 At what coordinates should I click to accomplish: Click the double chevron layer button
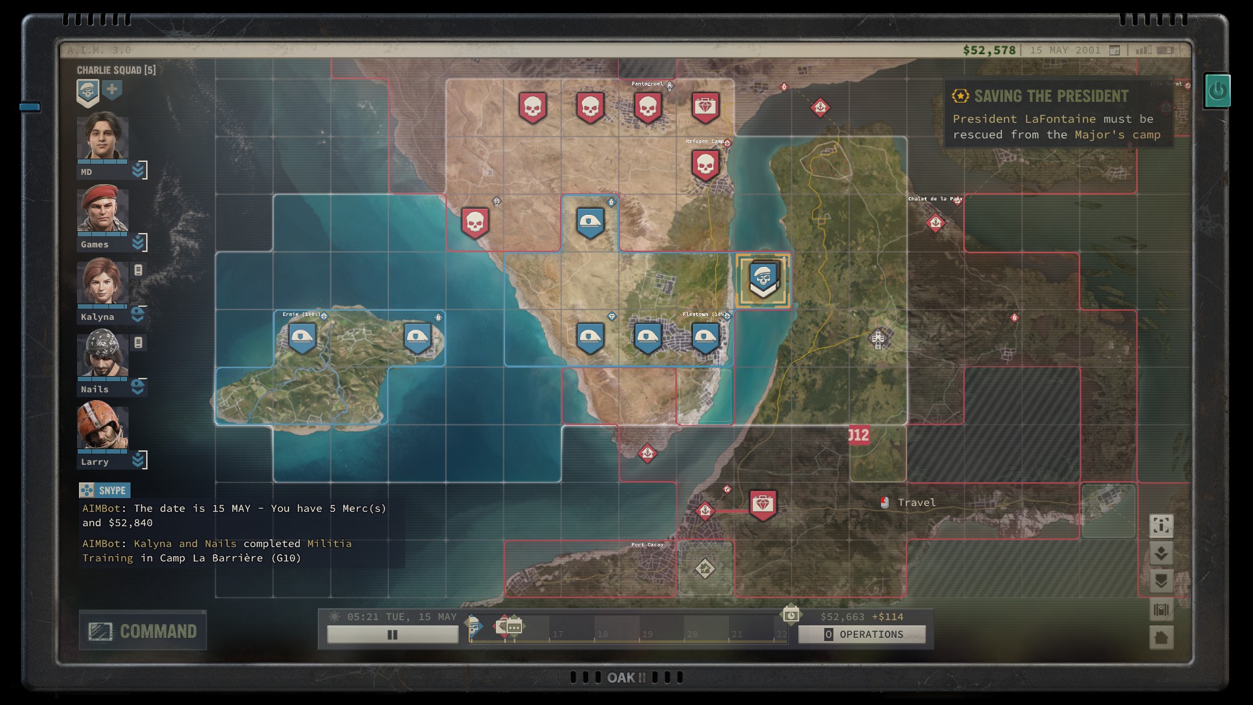tap(1161, 582)
